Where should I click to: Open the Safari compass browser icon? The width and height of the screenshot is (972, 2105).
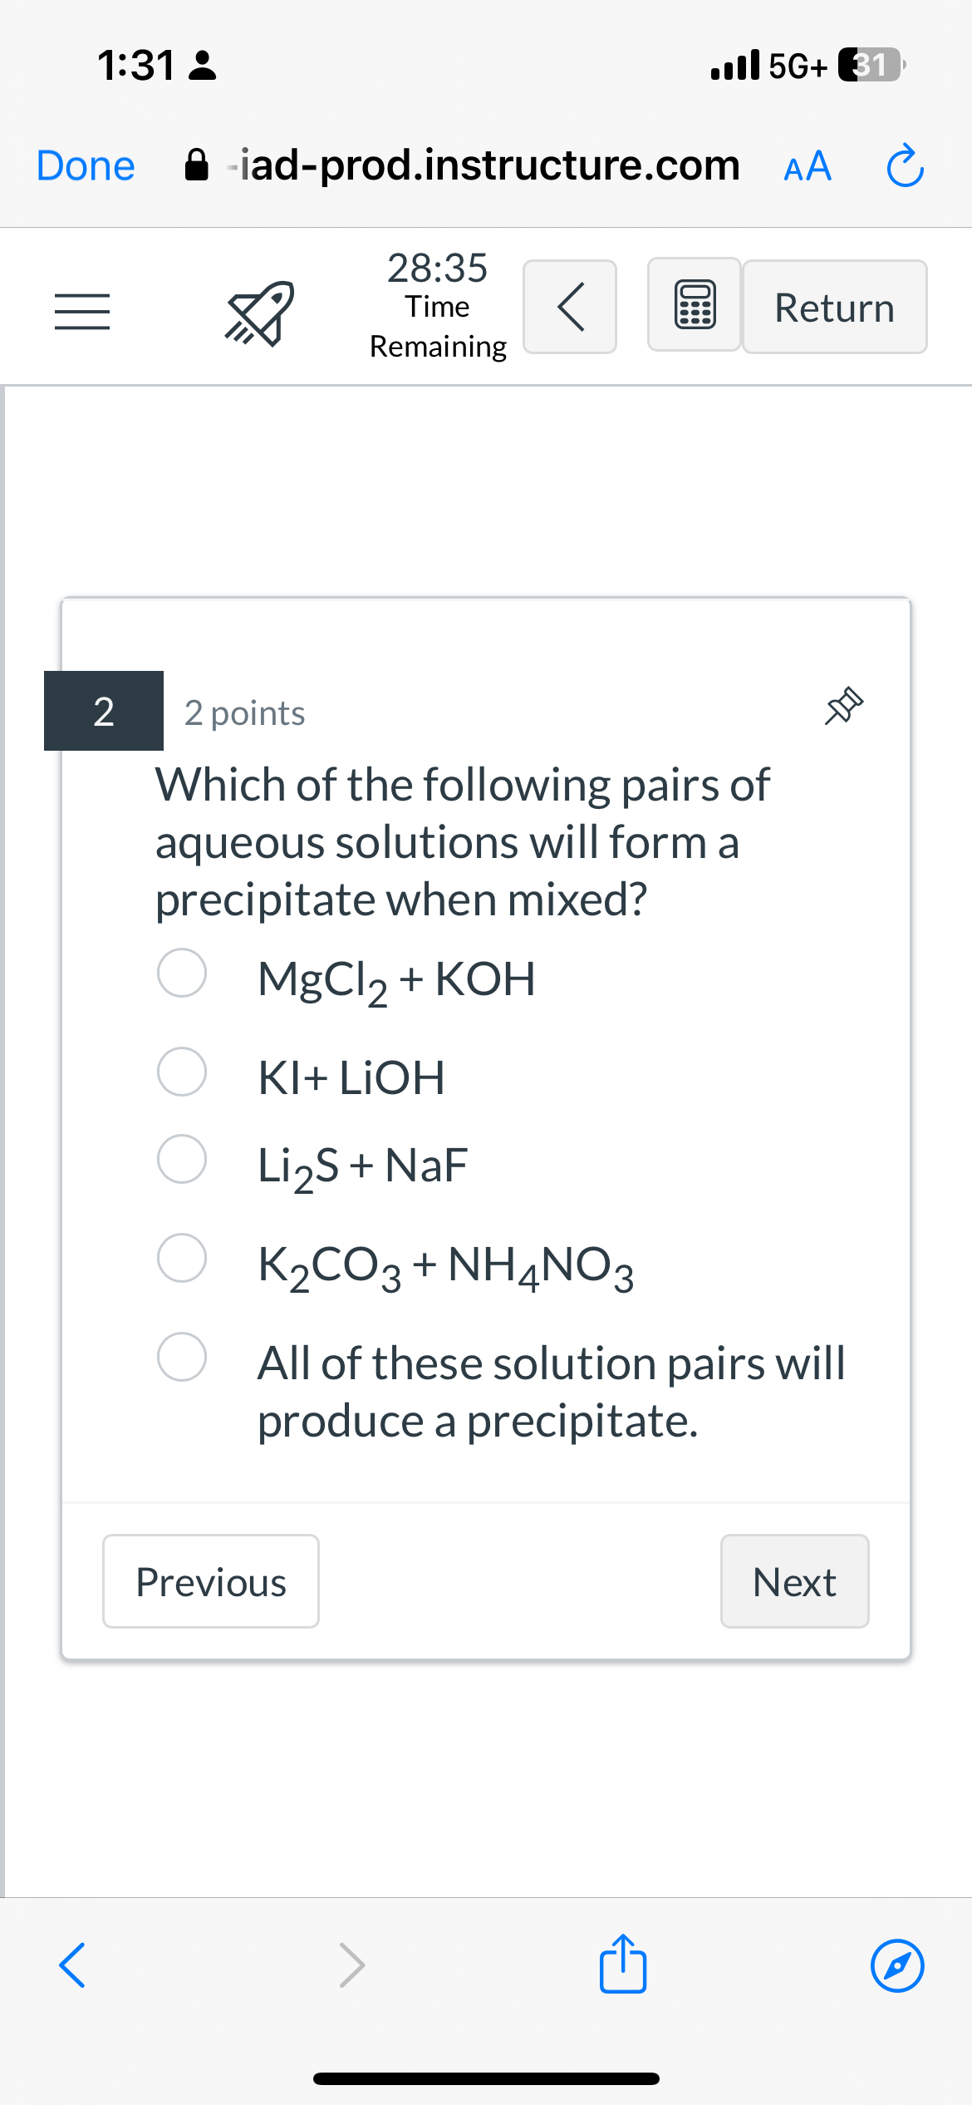pos(897,1965)
